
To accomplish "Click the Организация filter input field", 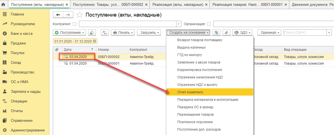I will [x=274, y=24].
